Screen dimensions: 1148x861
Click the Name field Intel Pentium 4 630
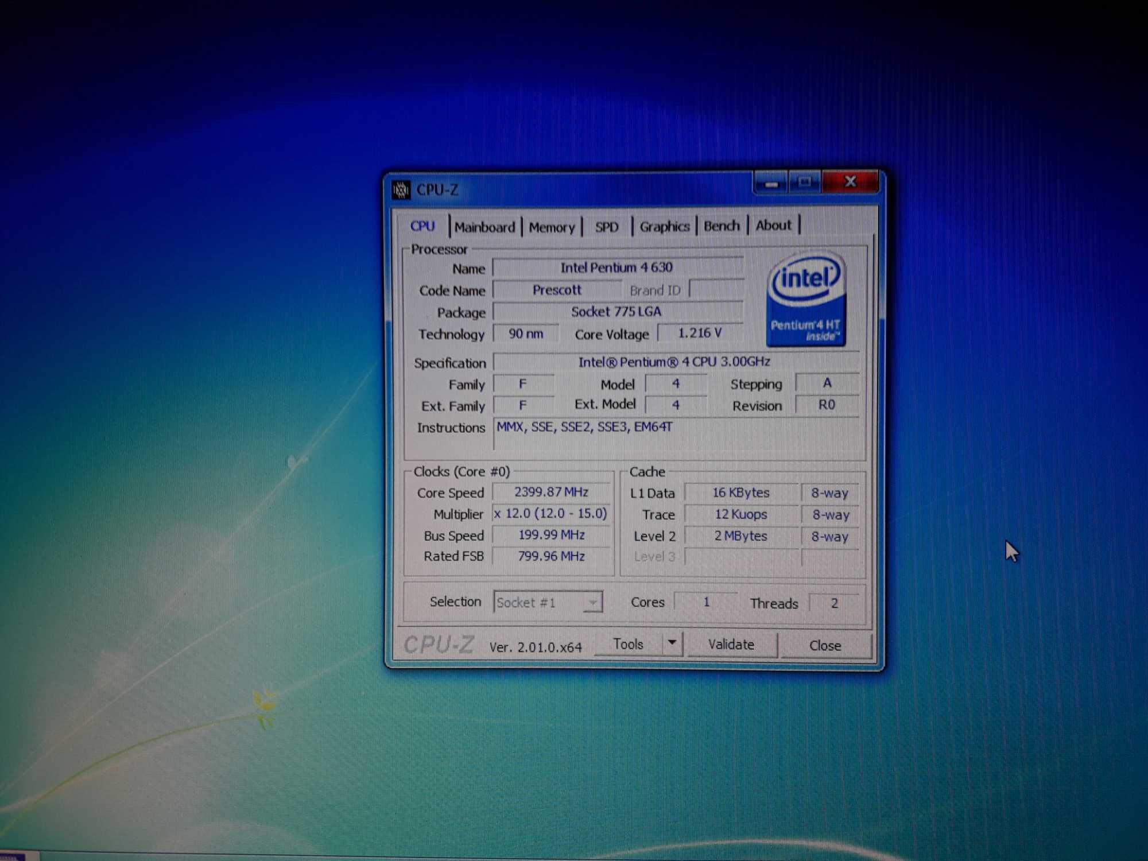pos(618,267)
